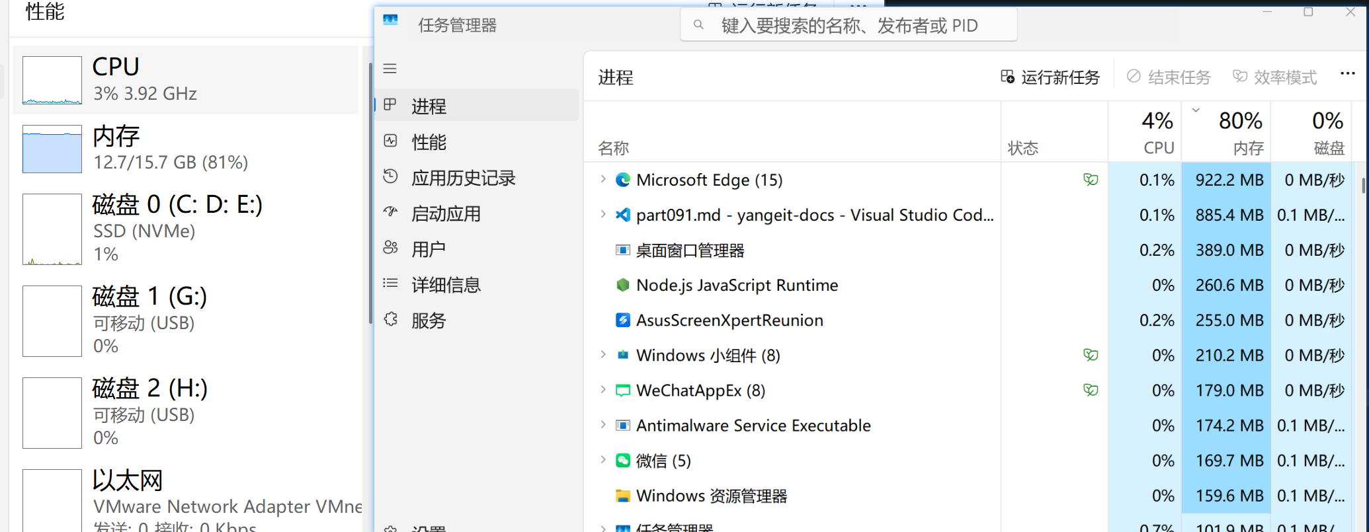The height and width of the screenshot is (532, 1369).
Task: Click the Node.js JavaScript Runtime icon
Action: (622, 285)
